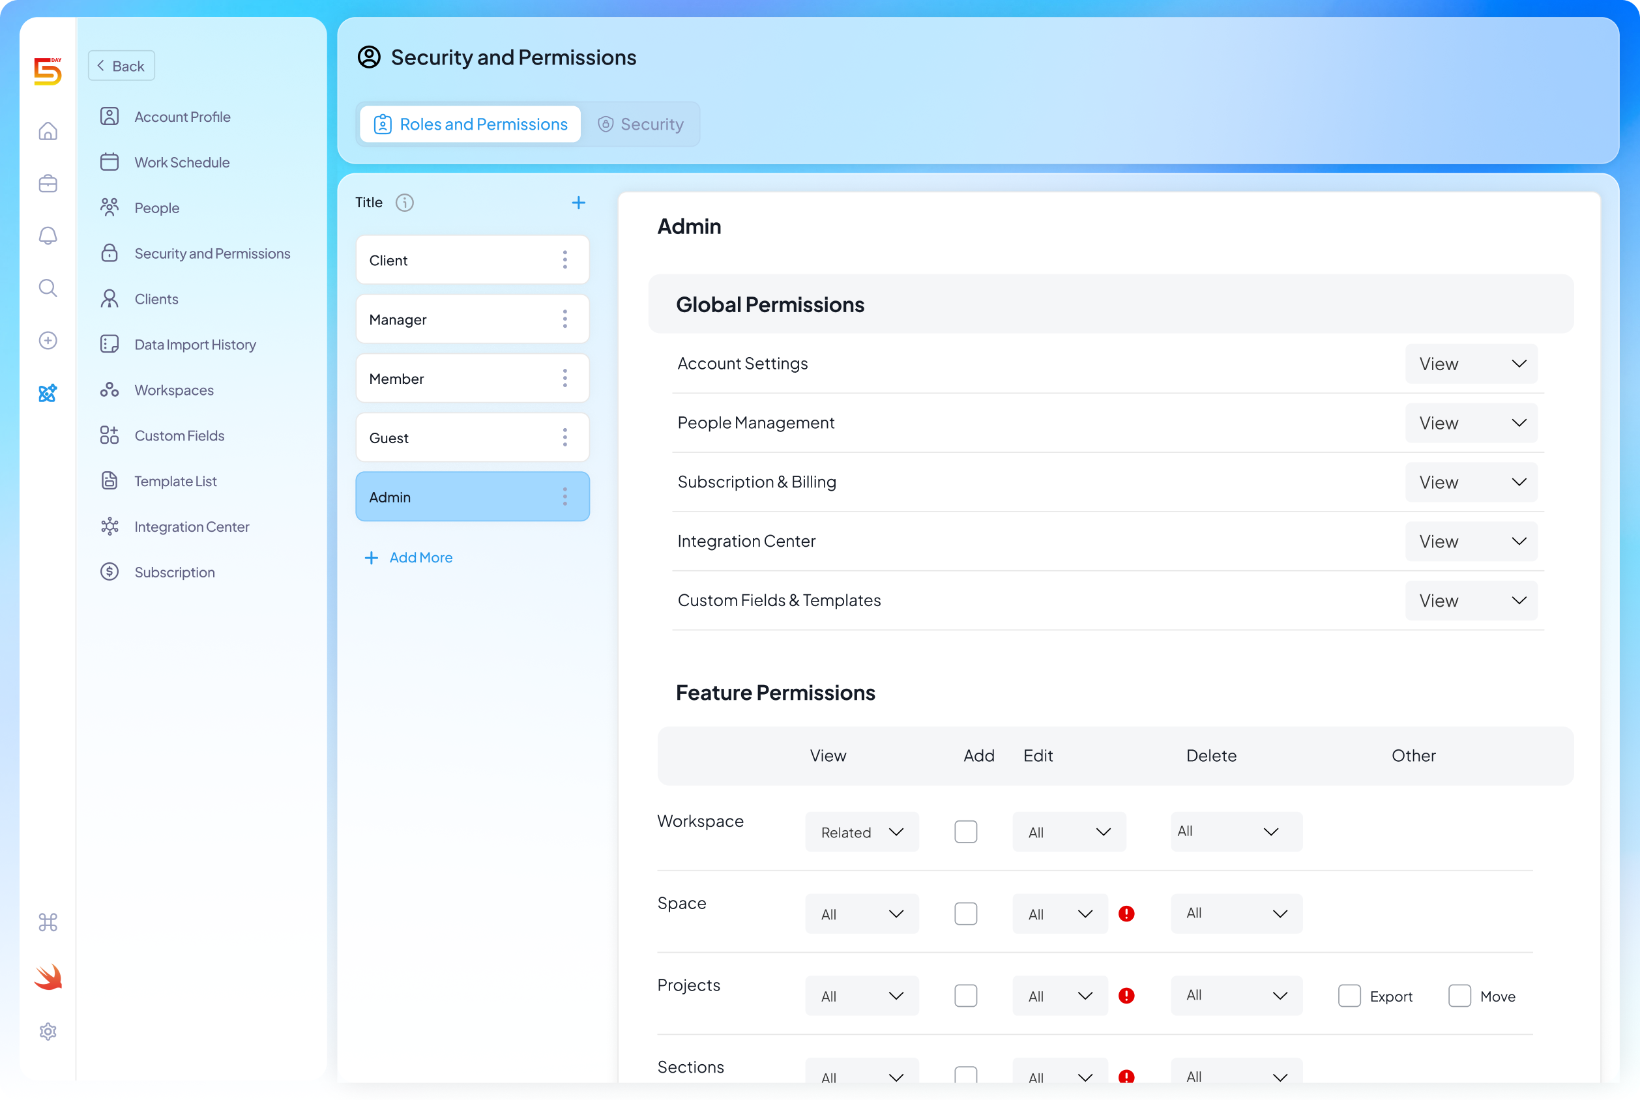Select the blue atom icon in the sidebar
1640x1100 pixels.
[48, 394]
